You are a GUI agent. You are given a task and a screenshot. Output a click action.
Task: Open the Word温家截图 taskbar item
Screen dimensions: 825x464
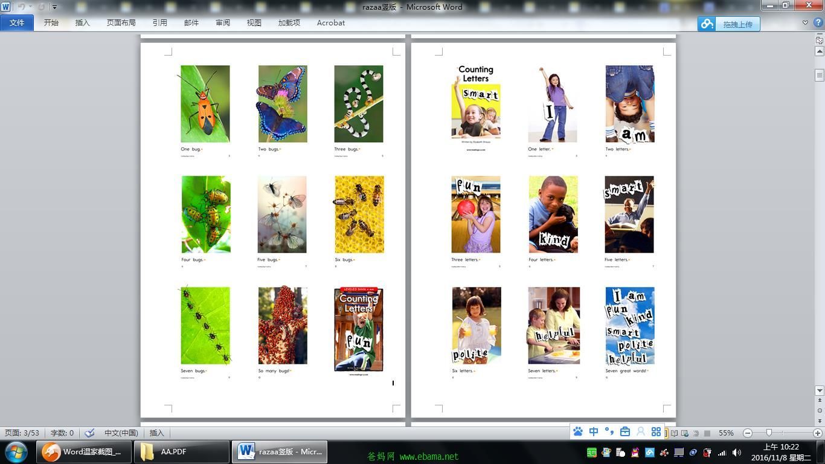[x=84, y=452]
